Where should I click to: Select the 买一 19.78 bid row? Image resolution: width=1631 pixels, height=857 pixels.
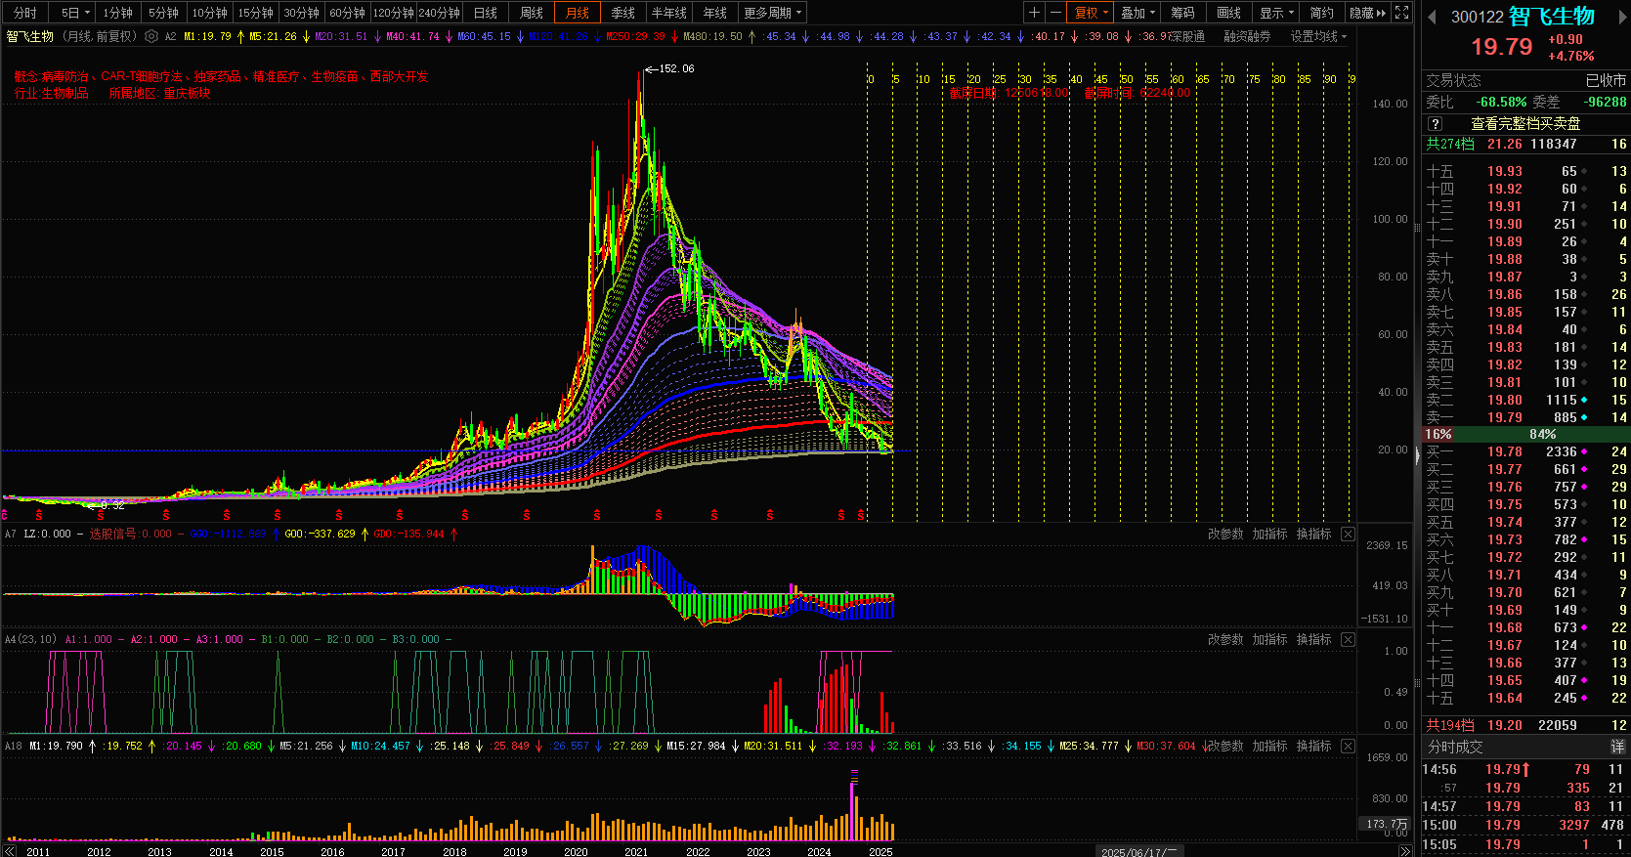click(1524, 451)
